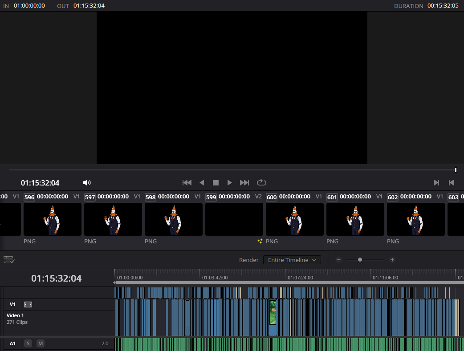Toggle the V1 video track clip icon
464x351 pixels.
(28, 304)
